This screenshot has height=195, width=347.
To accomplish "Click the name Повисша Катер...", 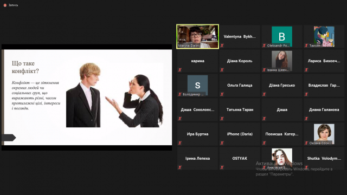I will (282, 134).
